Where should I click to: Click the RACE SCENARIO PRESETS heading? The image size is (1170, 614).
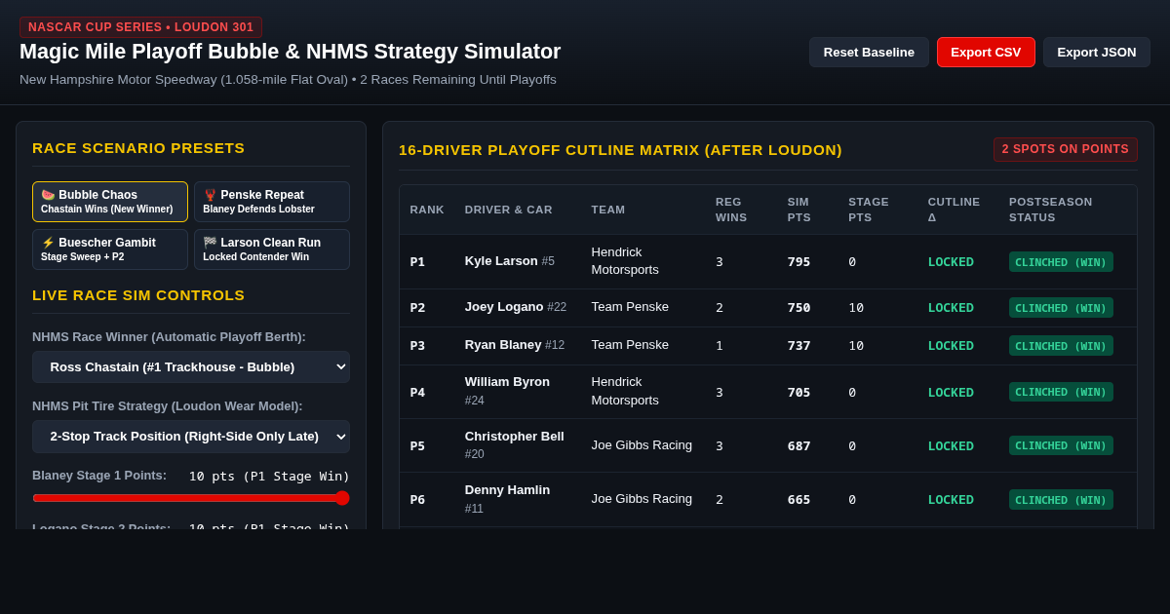138,148
